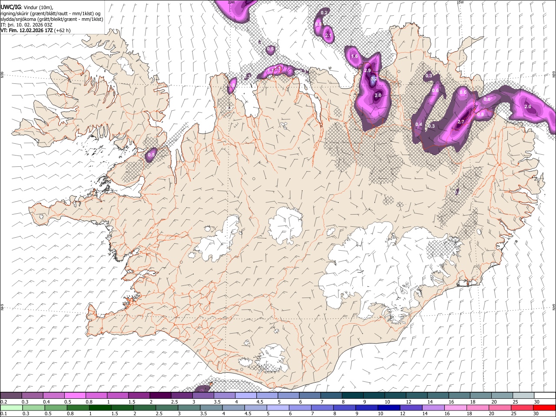Select the lower legend bright red swatch 30
Image resolution: width=556 pixels, height=417 pixels.
pos(544,407)
